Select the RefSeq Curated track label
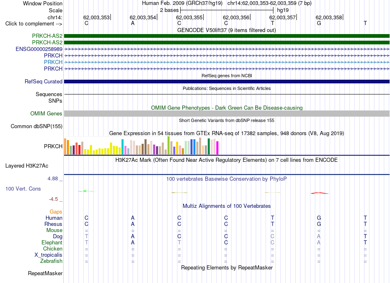The image size is (390, 283). tap(44, 81)
